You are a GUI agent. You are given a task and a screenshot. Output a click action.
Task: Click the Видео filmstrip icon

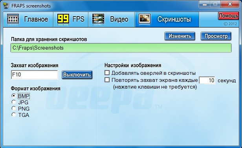coord(98,18)
